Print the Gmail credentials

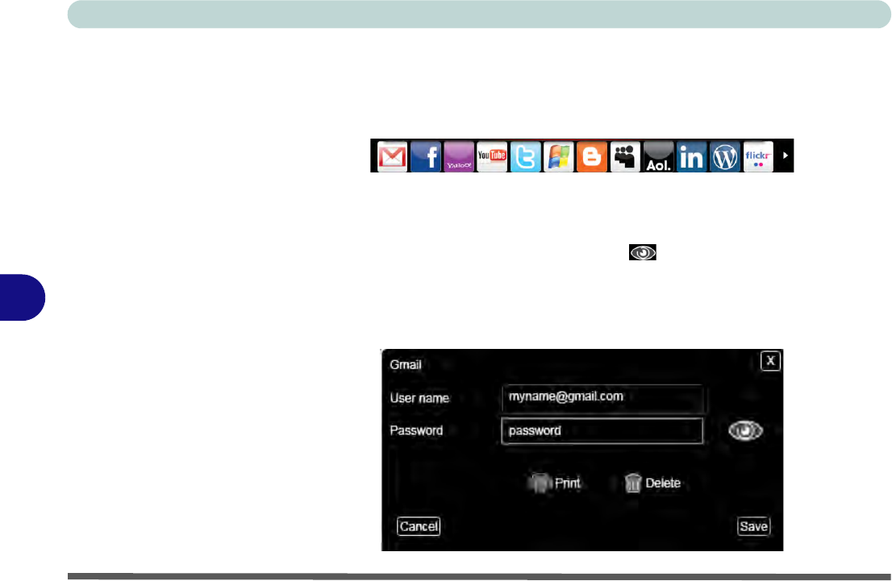554,483
